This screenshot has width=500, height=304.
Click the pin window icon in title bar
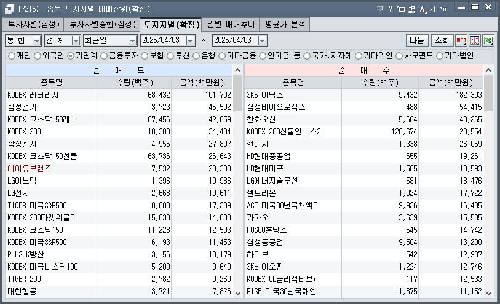point(411,9)
